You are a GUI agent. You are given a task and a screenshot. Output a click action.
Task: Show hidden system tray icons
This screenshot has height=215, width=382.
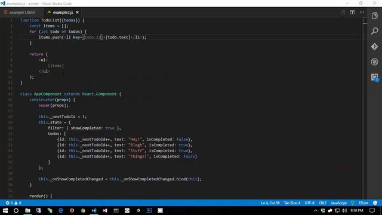(316, 210)
